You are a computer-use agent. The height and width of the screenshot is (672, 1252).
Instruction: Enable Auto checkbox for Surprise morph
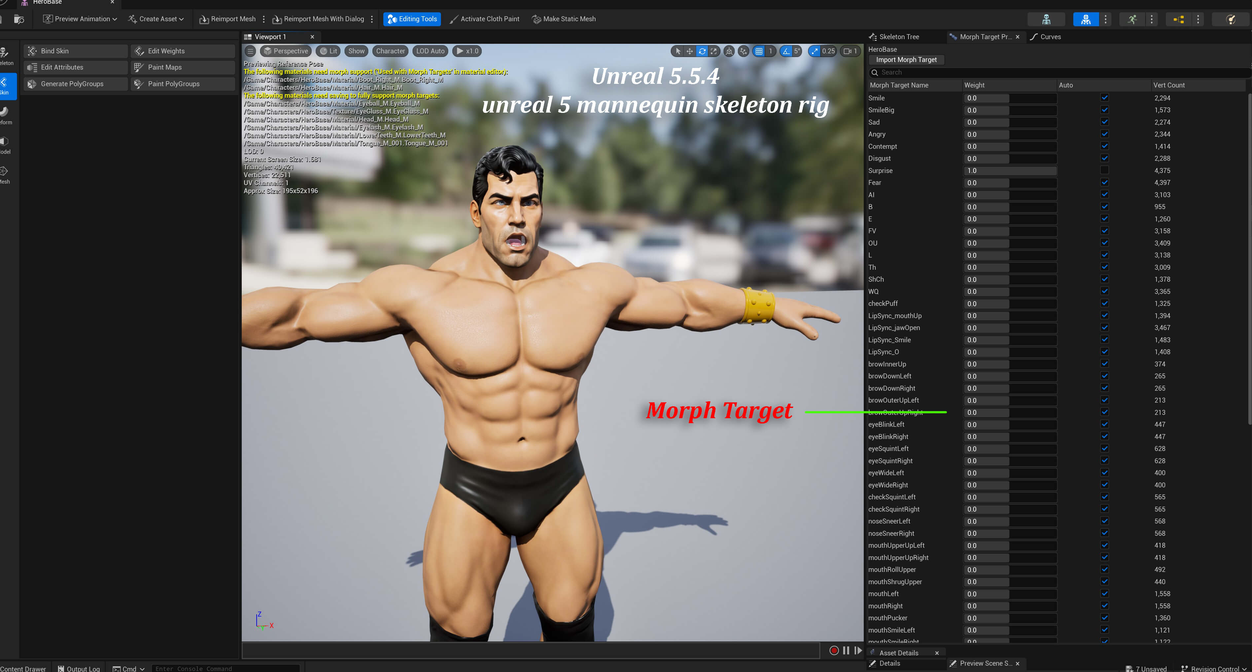coord(1104,170)
